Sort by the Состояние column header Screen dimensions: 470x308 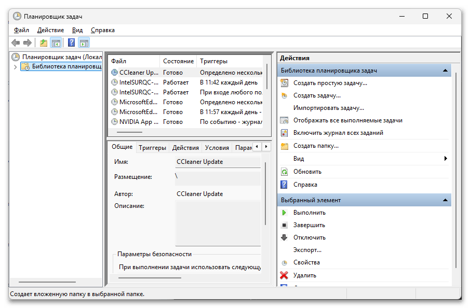pos(178,61)
